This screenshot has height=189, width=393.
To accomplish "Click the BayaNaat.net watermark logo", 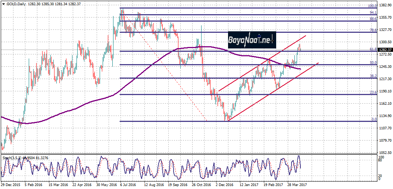I will pos(252,39).
